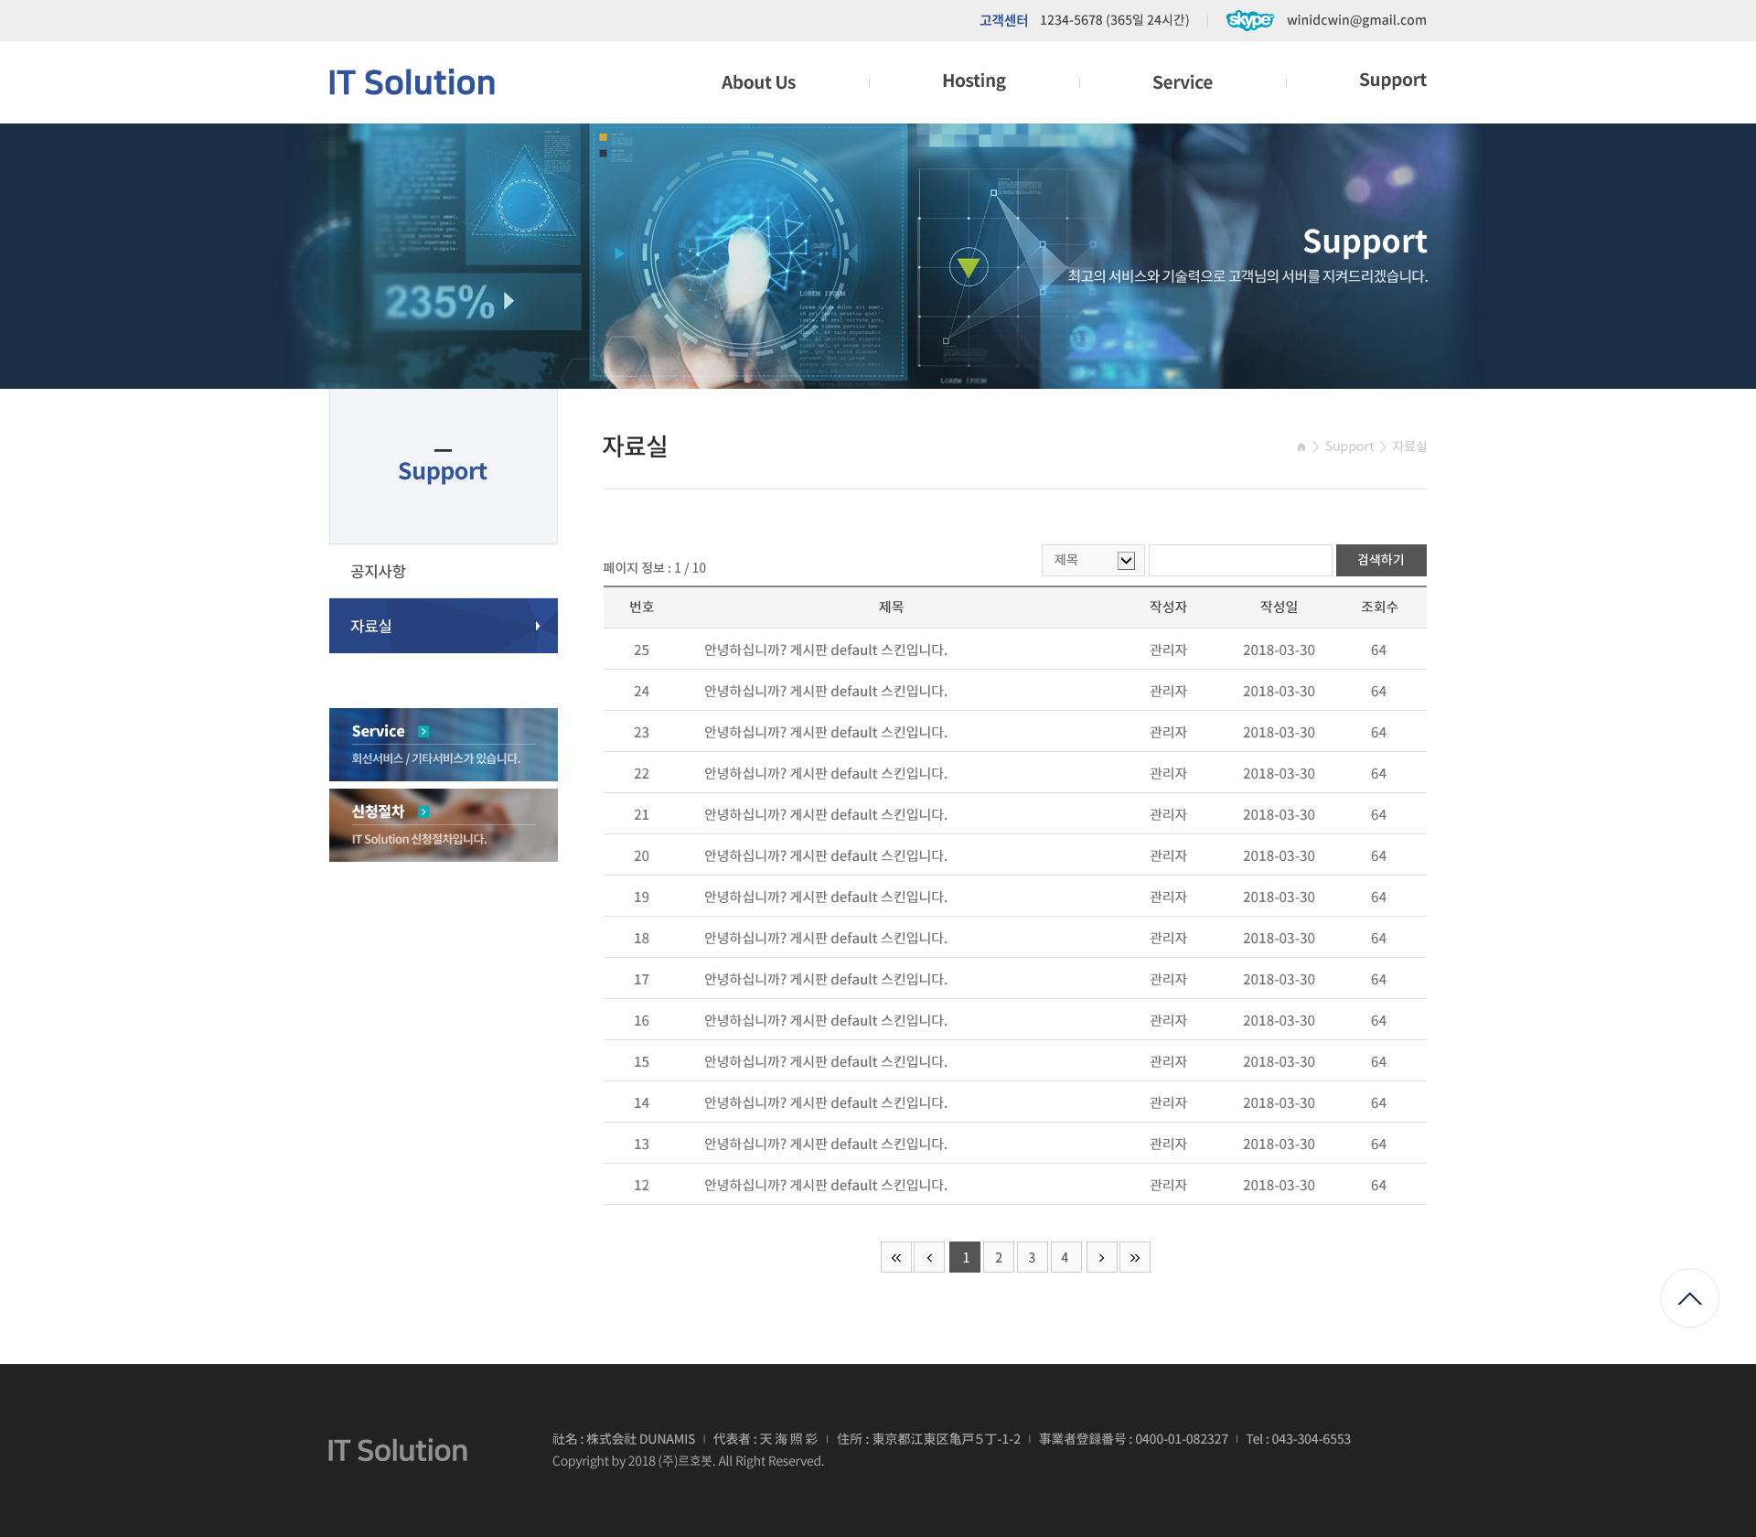Screen dimensions: 1756x1537
Task: Click the Skype logo icon
Action: click(x=1249, y=20)
